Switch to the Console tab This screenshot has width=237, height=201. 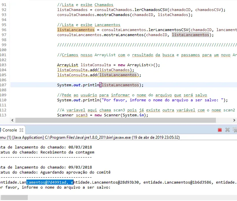9,130
